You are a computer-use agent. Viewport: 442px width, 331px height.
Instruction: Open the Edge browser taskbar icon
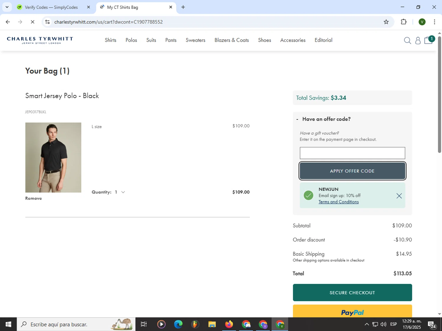click(178, 324)
